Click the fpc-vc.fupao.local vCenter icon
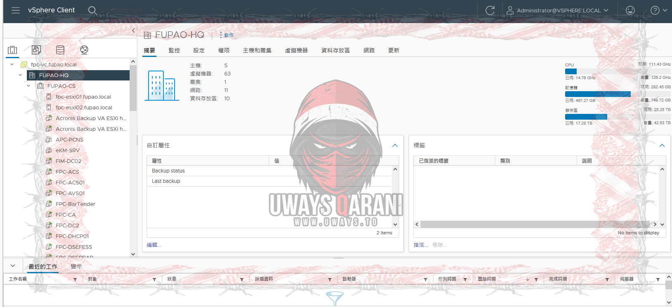Image resolution: width=672 pixels, height=307 pixels. (x=24, y=64)
